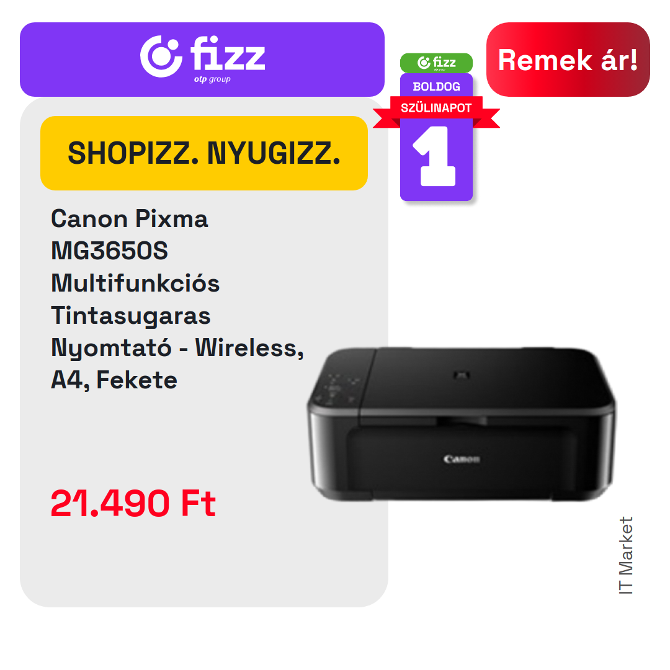Click the Canon Pixma MG3650S product title
670x670 pixels.
(177, 299)
